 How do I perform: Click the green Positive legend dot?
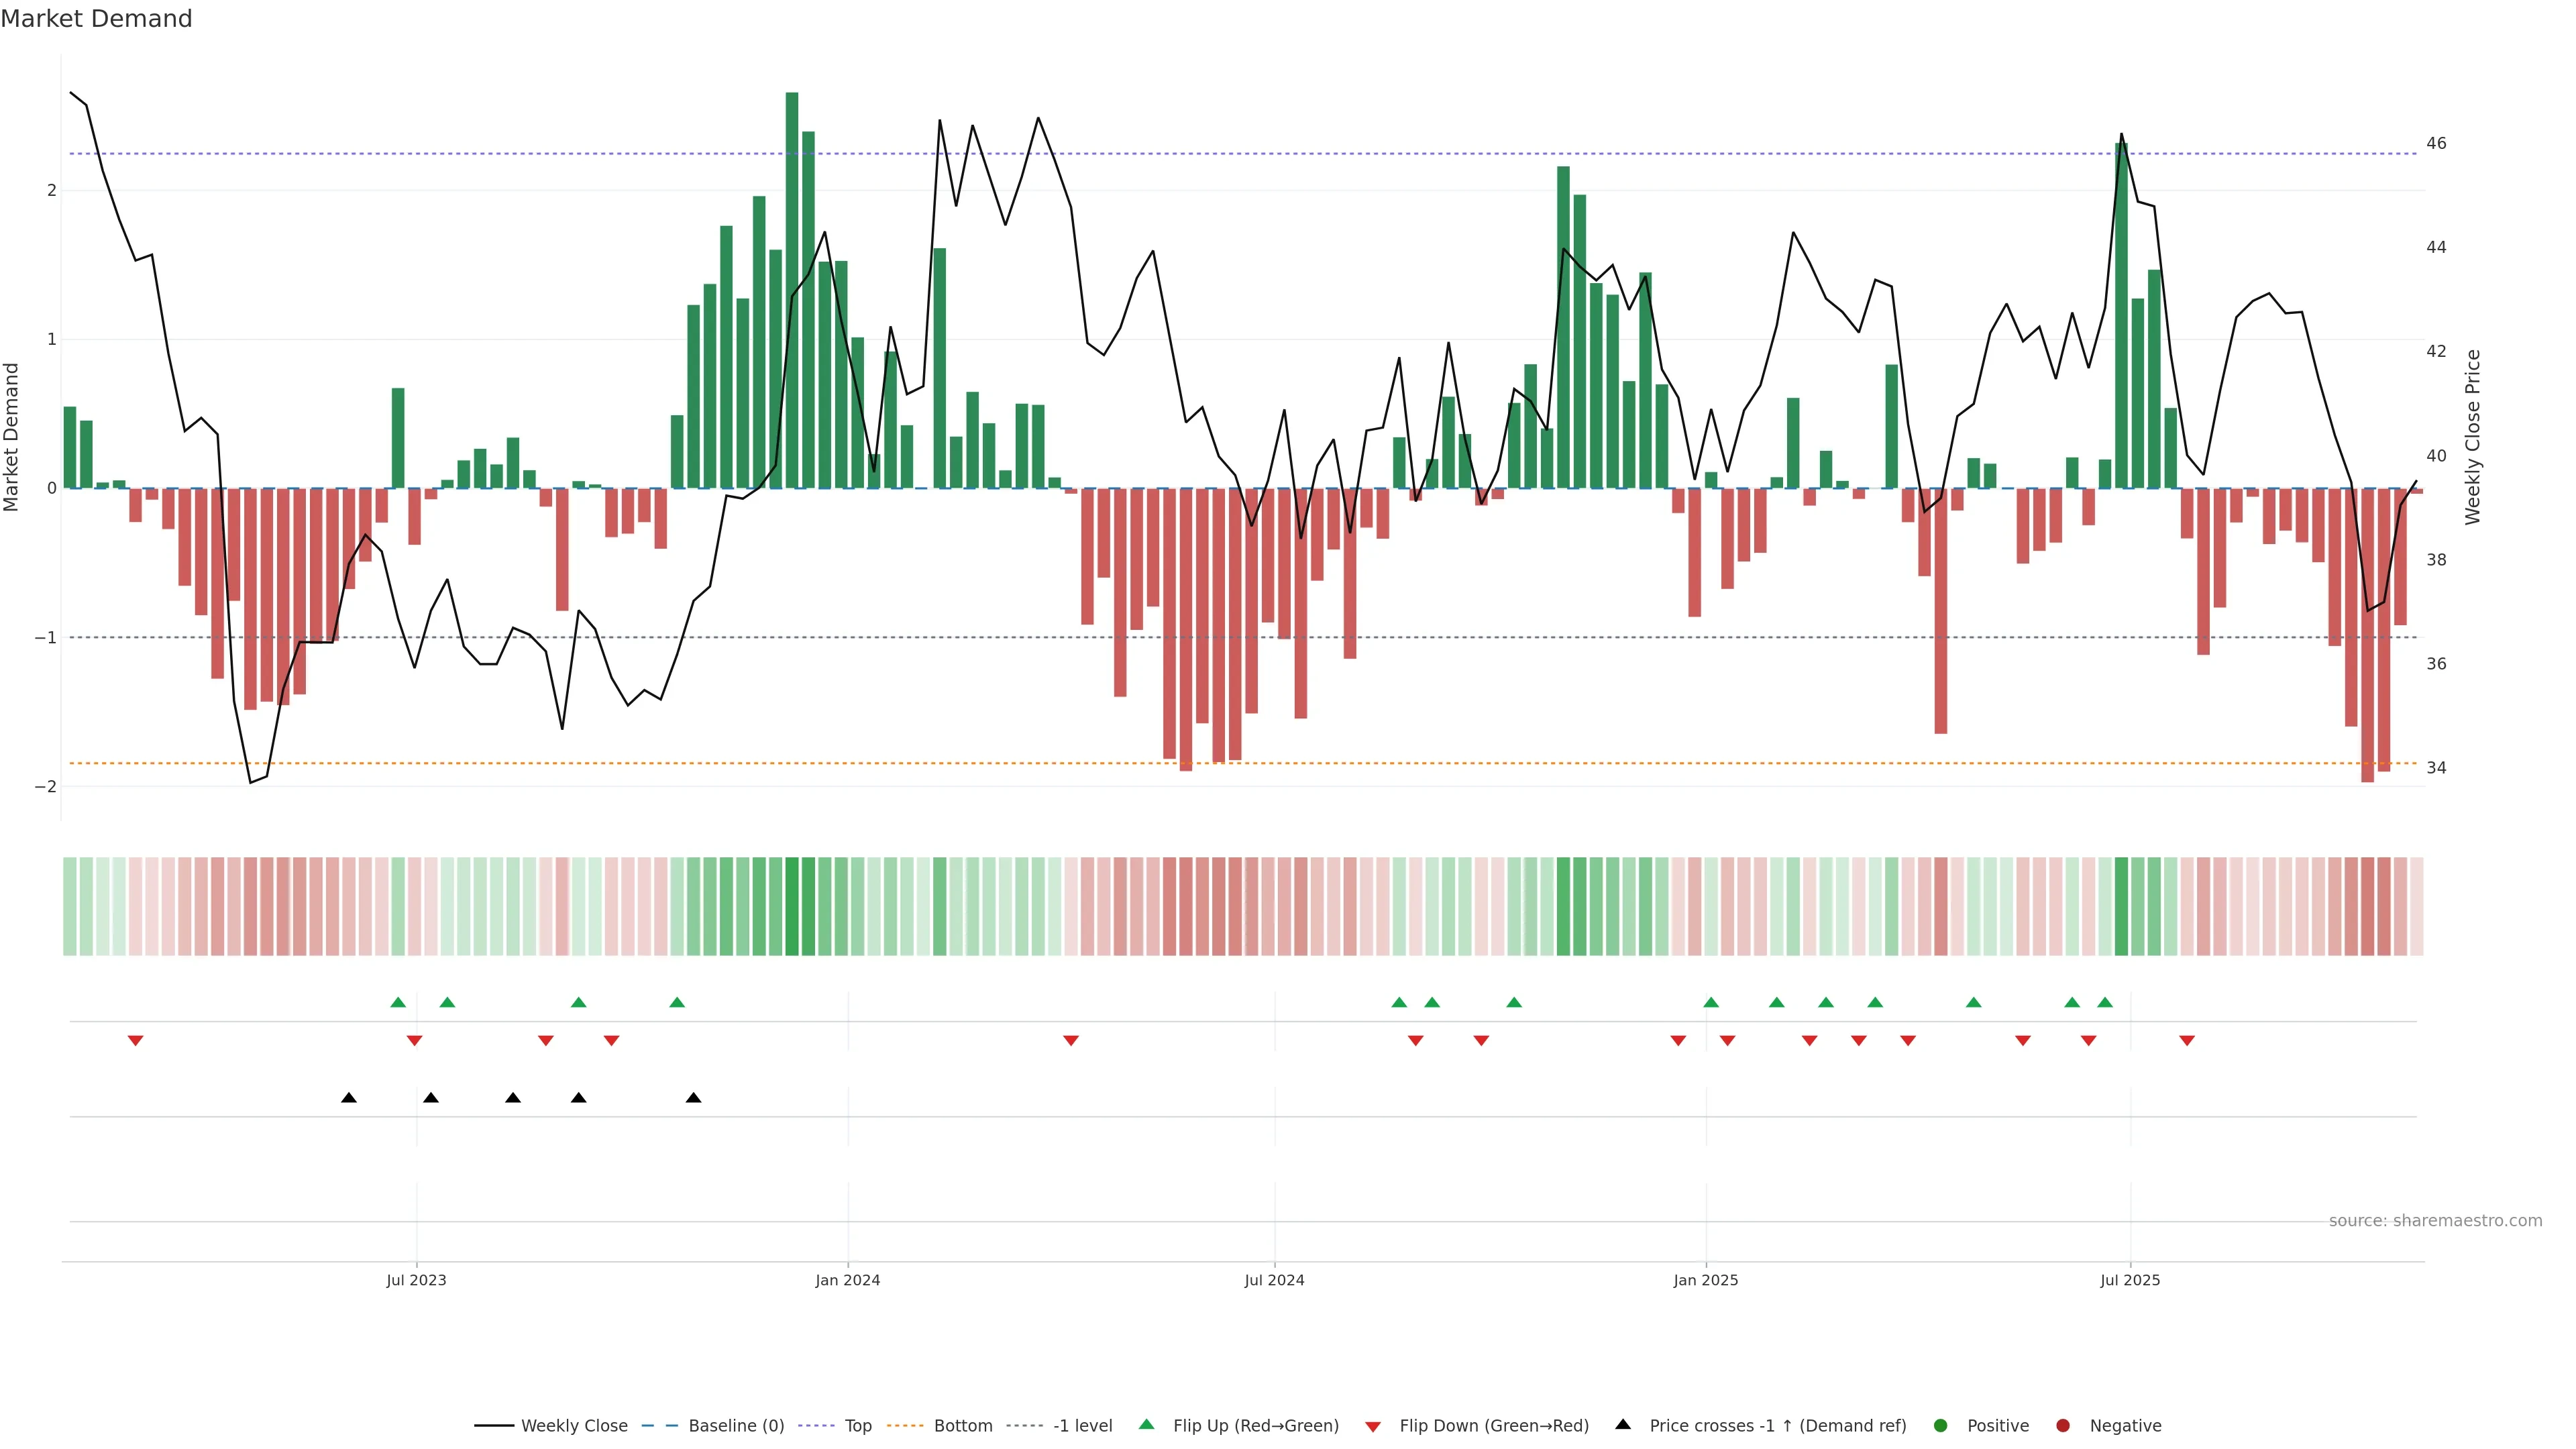point(1941,1425)
